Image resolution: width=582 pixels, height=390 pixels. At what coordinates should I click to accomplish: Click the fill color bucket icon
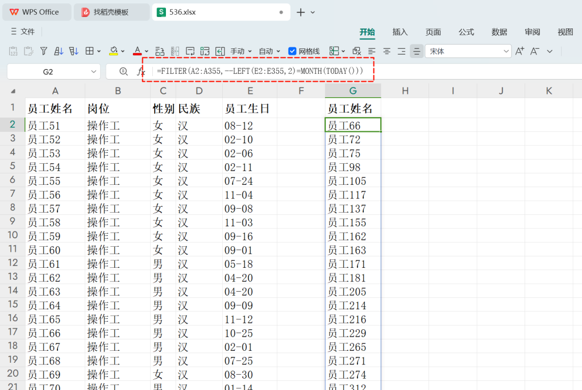[114, 51]
